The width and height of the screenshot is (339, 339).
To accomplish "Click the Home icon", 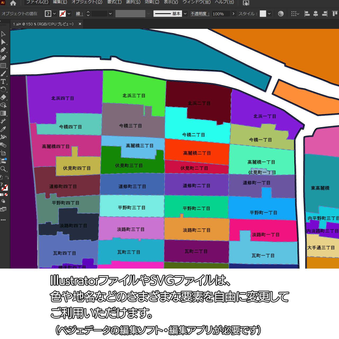I will point(13,3).
